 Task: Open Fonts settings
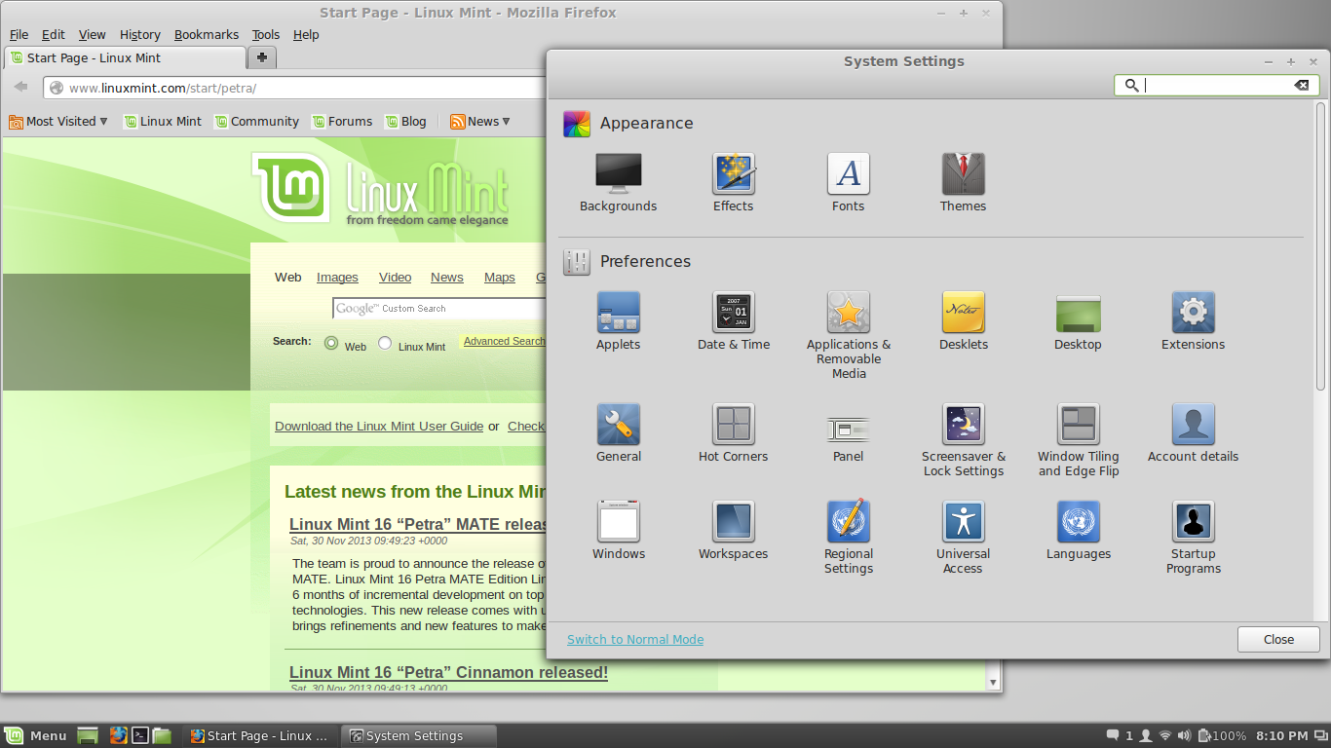point(848,183)
